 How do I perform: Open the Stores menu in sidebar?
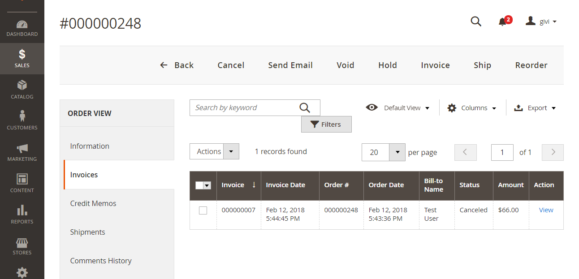pyautogui.click(x=22, y=246)
